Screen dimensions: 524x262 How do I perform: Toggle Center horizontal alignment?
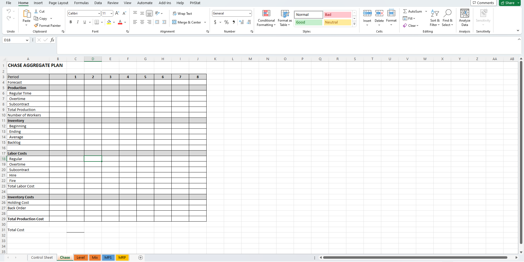tap(142, 22)
